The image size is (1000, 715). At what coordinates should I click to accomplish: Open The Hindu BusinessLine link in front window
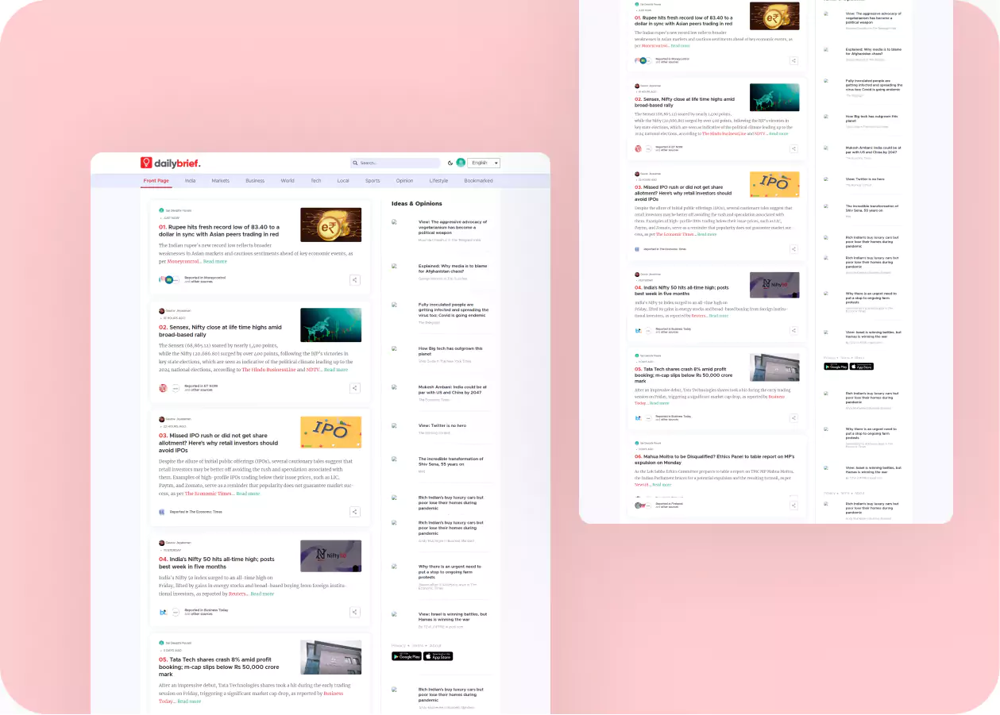tap(268, 370)
